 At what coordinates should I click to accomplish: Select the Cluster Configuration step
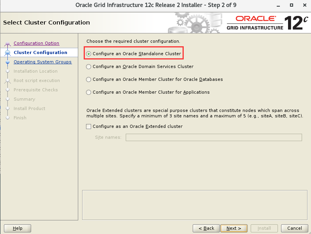tap(40, 52)
